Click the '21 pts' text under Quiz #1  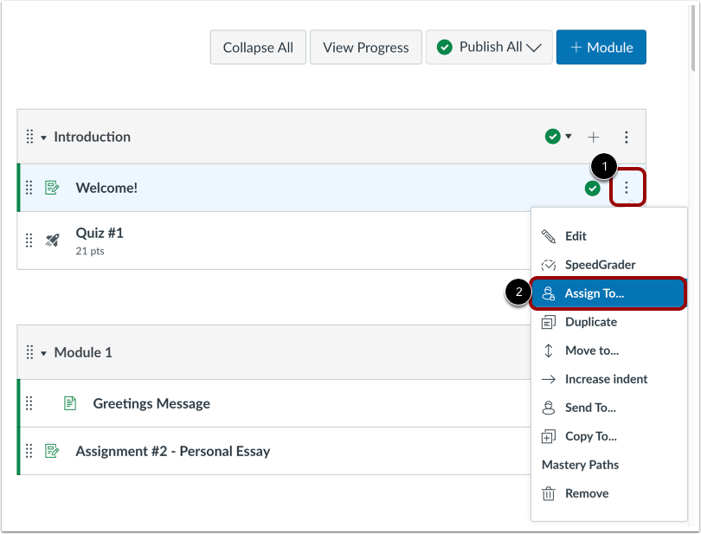(x=90, y=251)
